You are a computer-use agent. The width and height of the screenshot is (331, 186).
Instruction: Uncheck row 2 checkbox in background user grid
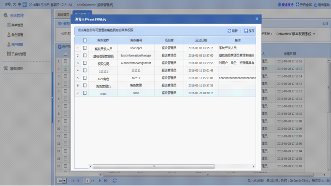coord(65,69)
